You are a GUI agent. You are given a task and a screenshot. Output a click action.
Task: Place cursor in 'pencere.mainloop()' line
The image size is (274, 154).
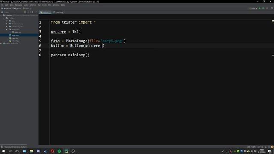pyautogui.click(x=70, y=55)
